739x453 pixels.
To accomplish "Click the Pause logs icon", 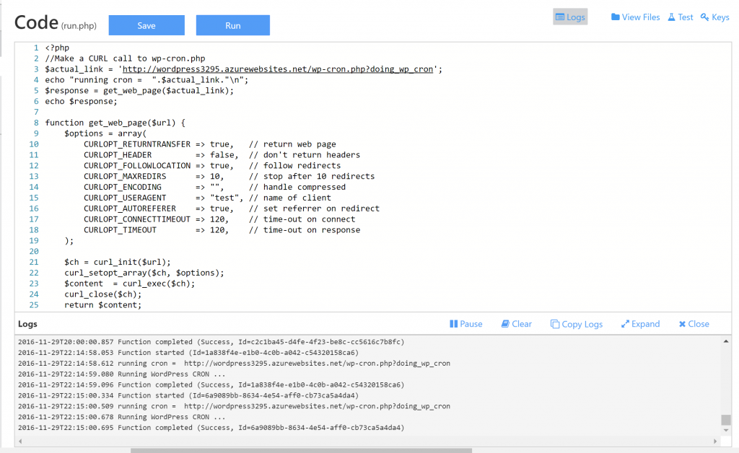I will (455, 324).
